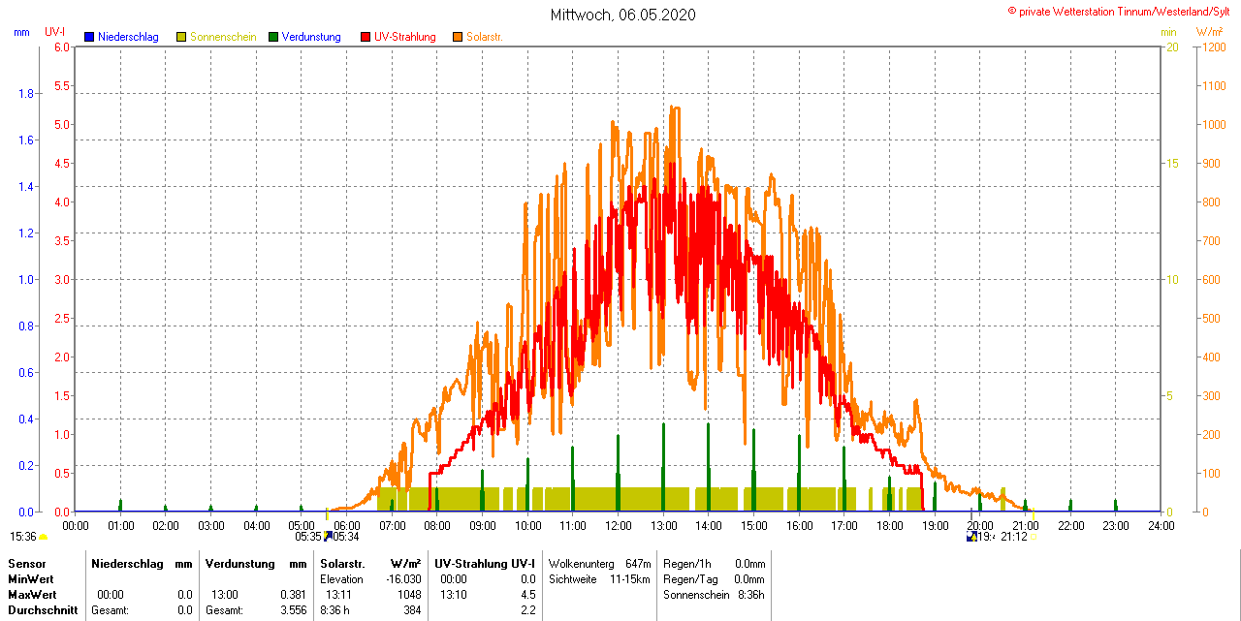Click the 1.8 value on the mm axis
This screenshot has width=1241, height=621.
coord(27,93)
